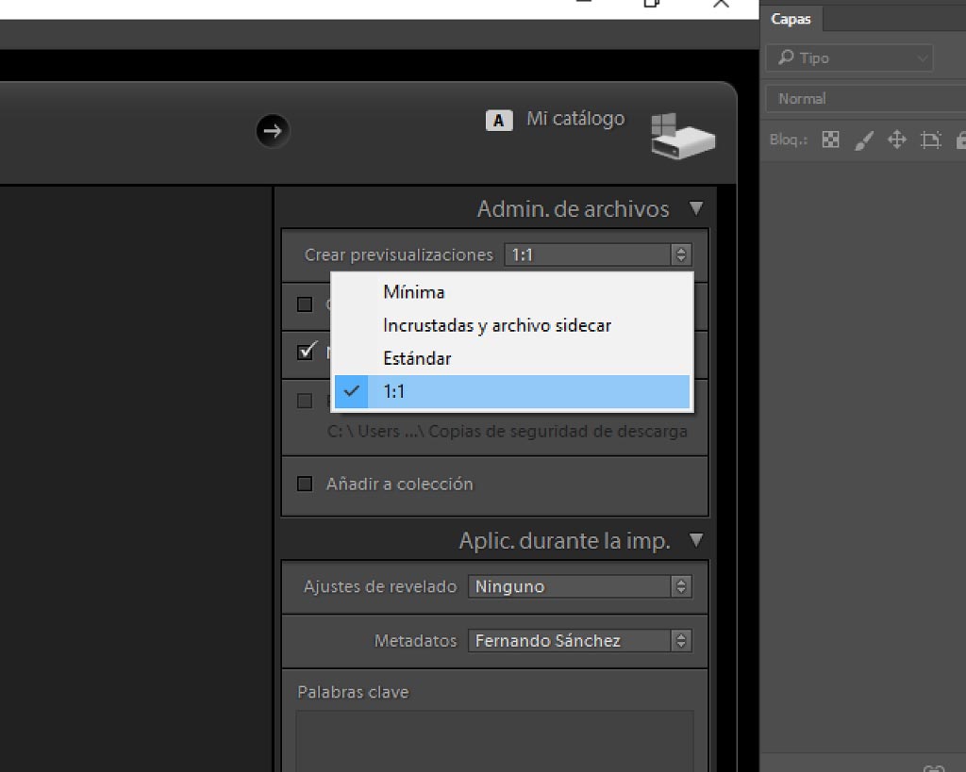Click Mi catálogo label

pos(575,118)
